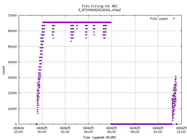The image size is (187, 140).
Task: Click the lowest data point of the rising edge before 00:00
Action: 38,113
